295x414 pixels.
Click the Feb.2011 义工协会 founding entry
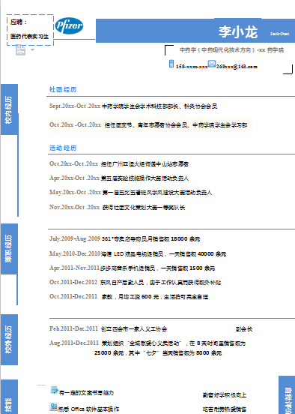point(108,329)
